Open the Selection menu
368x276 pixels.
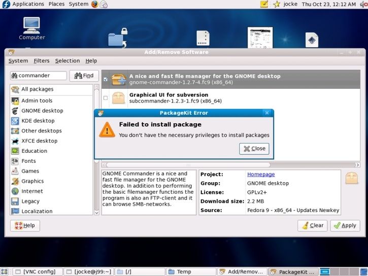click(68, 61)
